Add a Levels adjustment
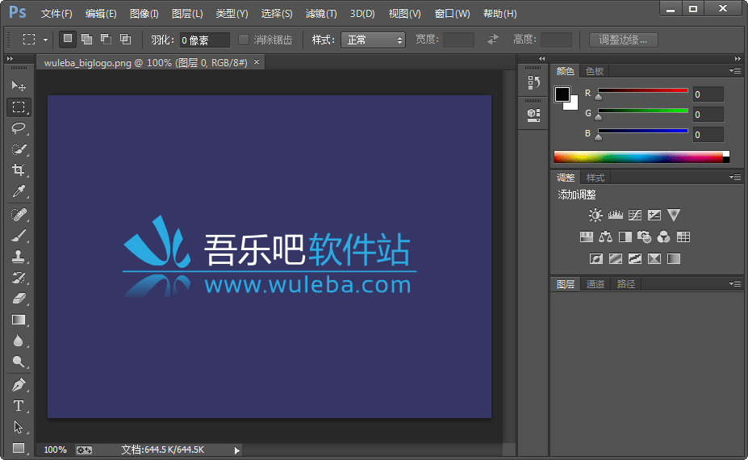The image size is (748, 460). click(616, 215)
